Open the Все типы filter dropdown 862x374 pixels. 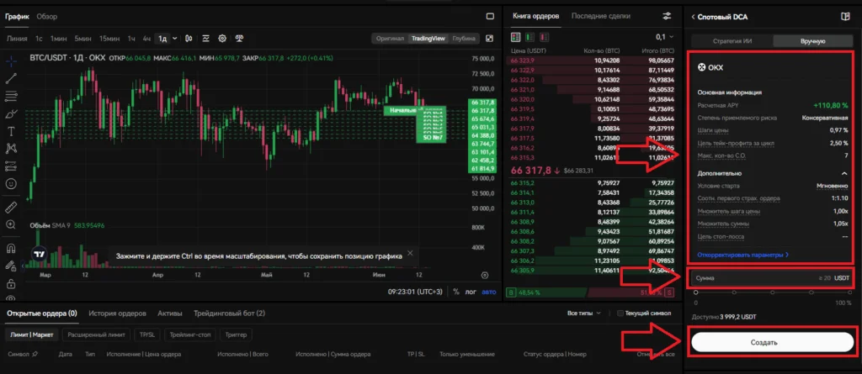point(584,313)
